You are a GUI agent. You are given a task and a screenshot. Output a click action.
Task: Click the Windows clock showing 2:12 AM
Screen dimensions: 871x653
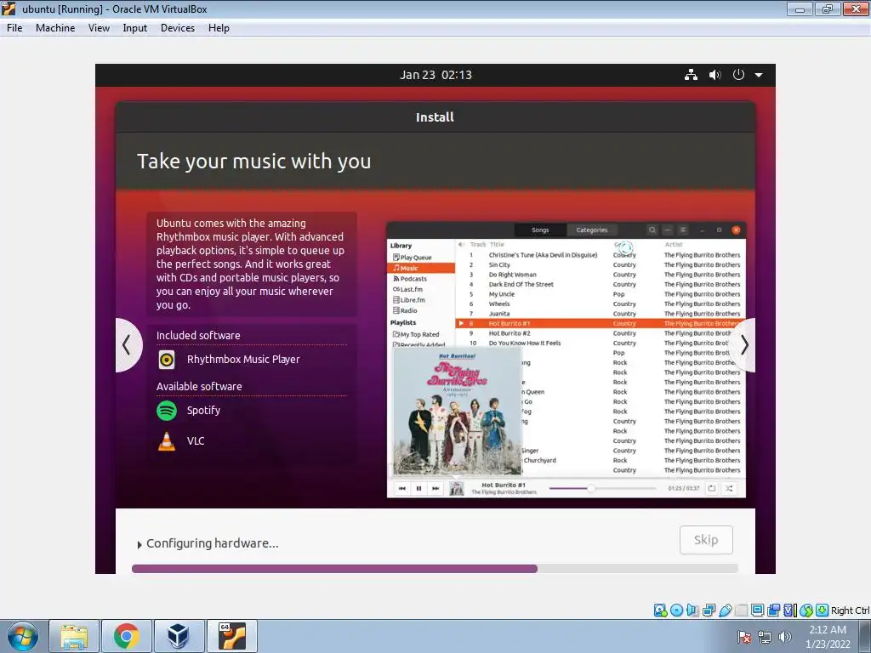828,637
